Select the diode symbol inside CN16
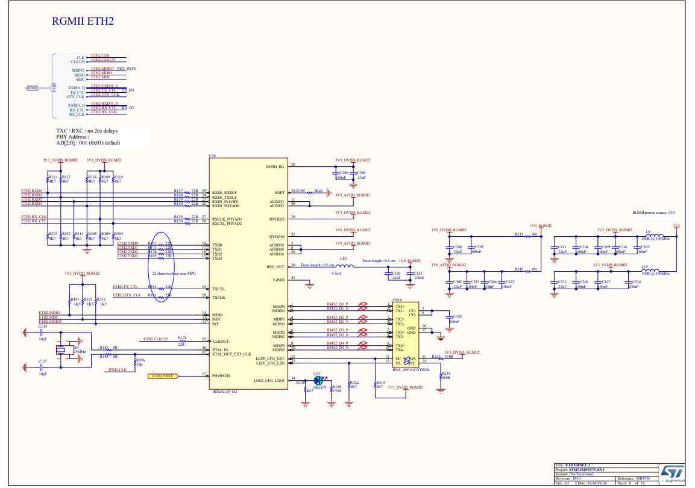 pos(407,361)
